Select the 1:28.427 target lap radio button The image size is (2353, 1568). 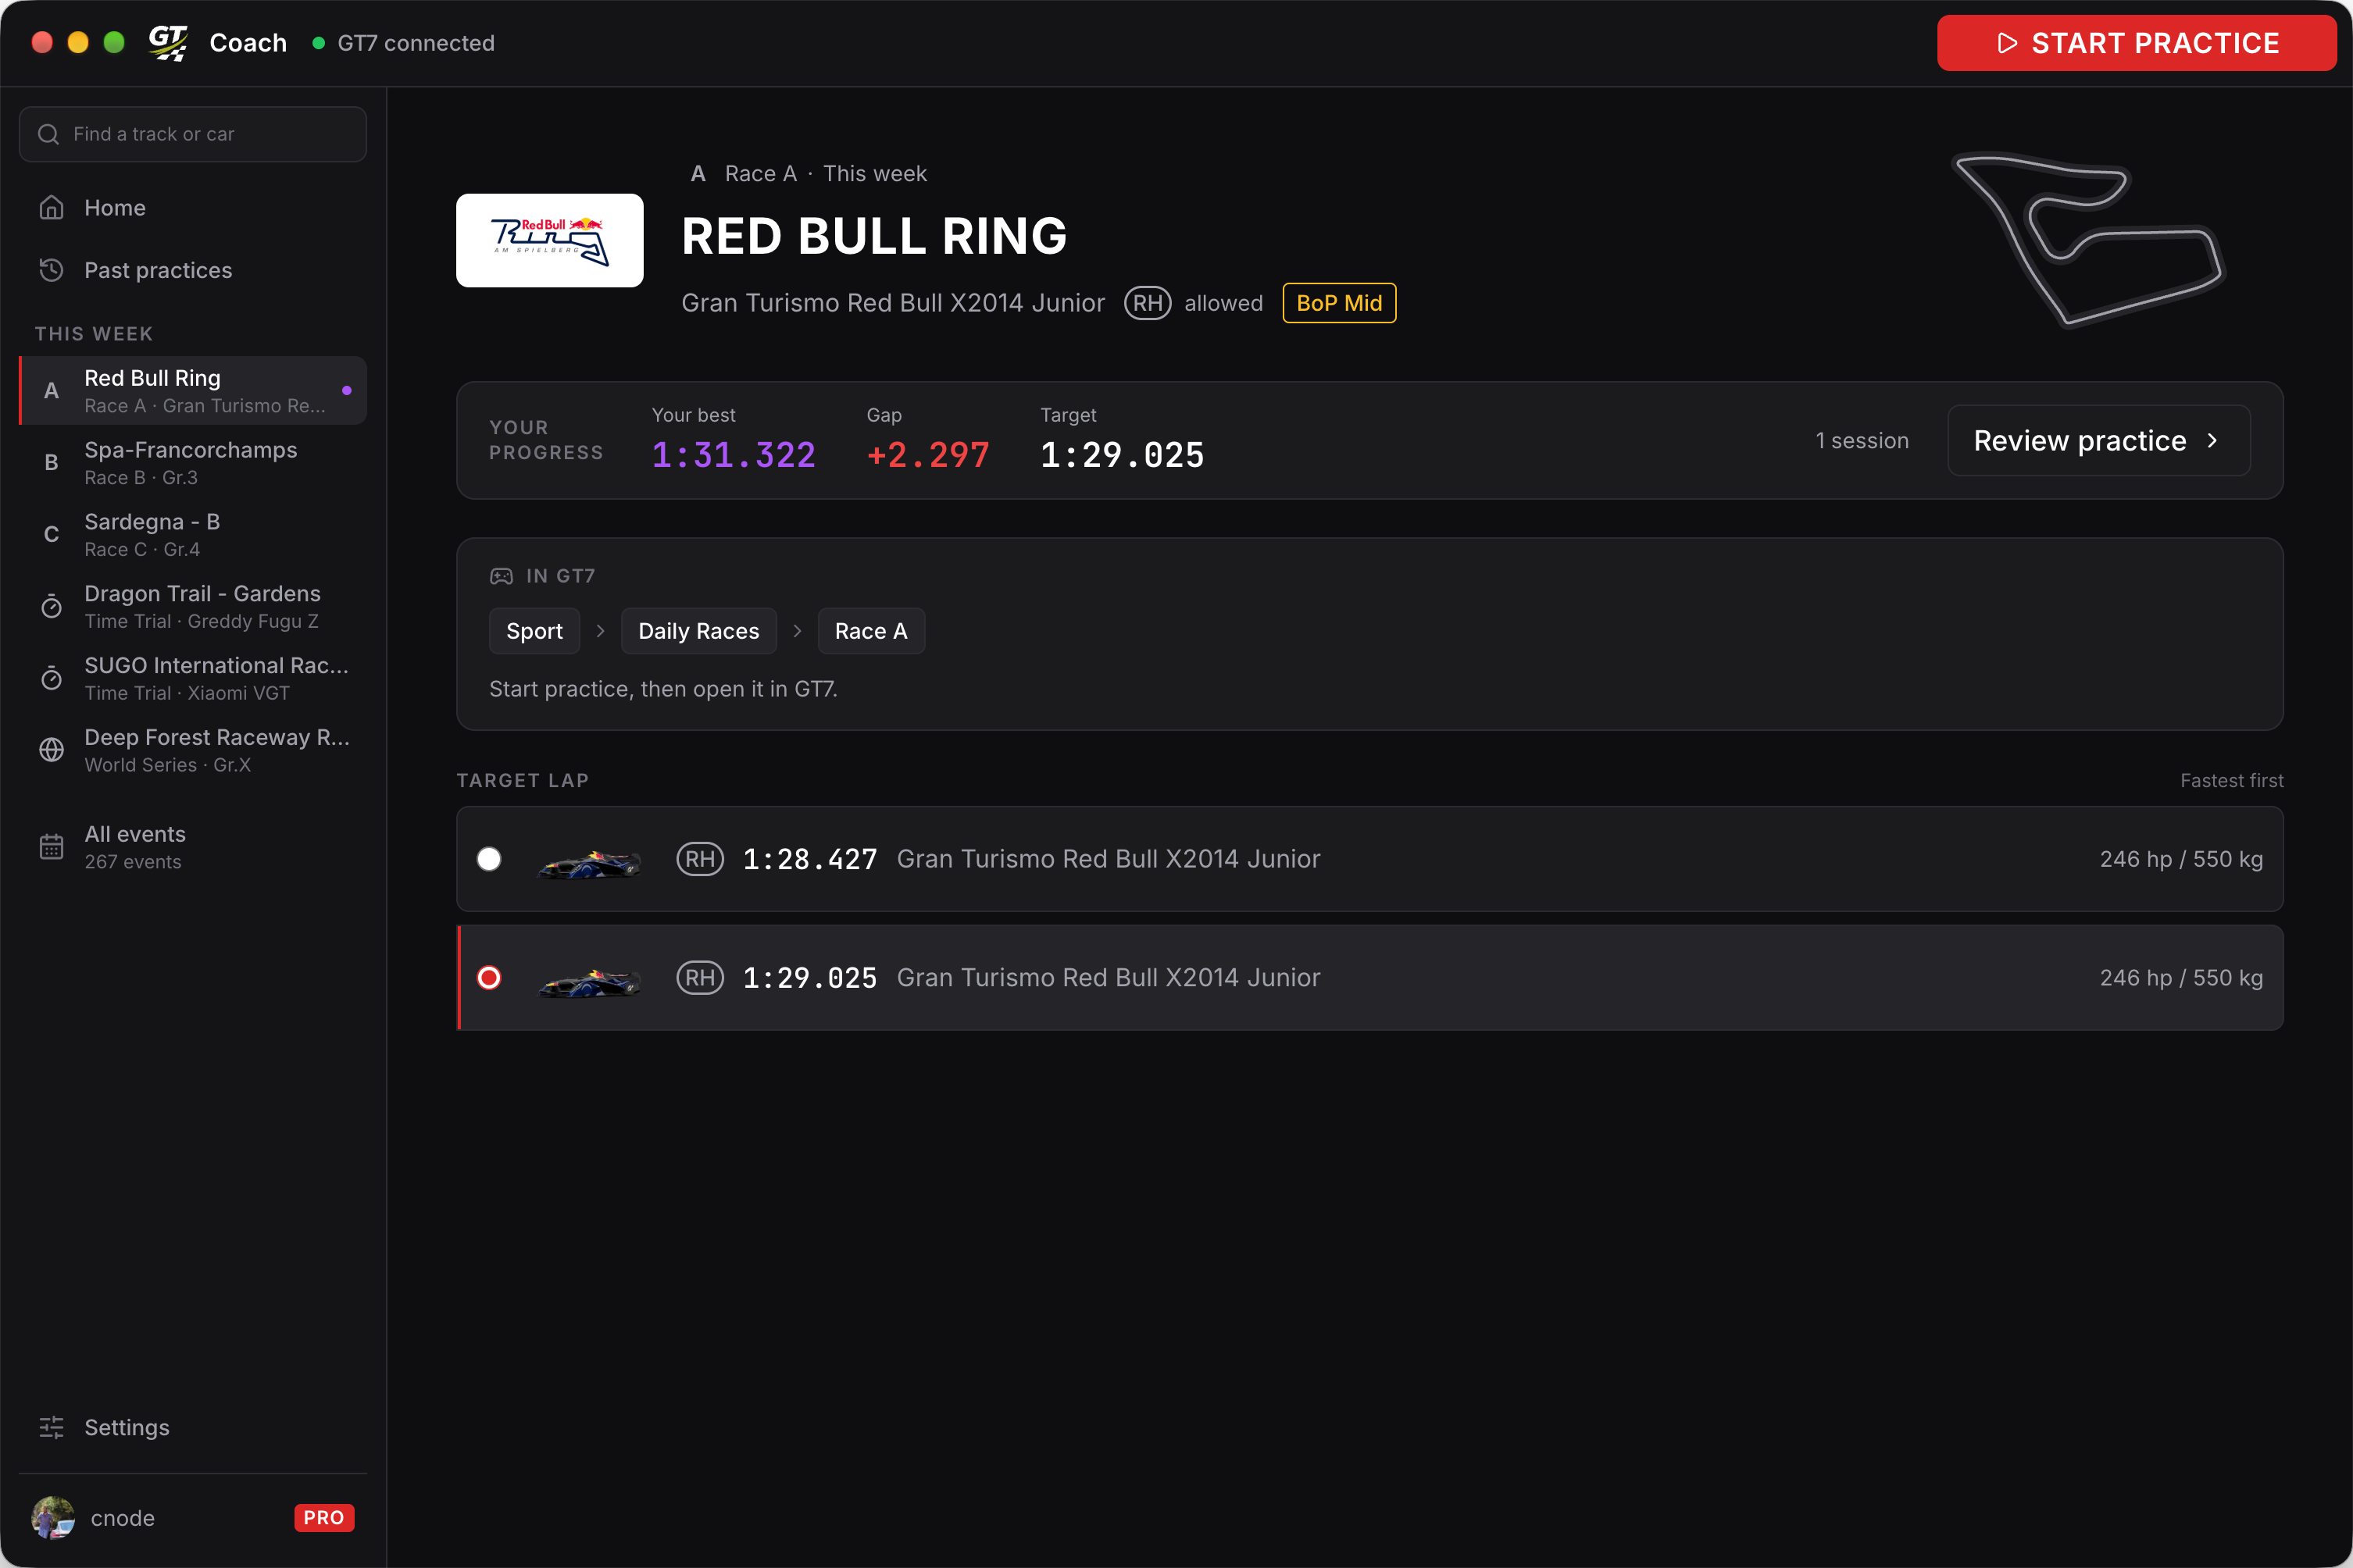(489, 859)
